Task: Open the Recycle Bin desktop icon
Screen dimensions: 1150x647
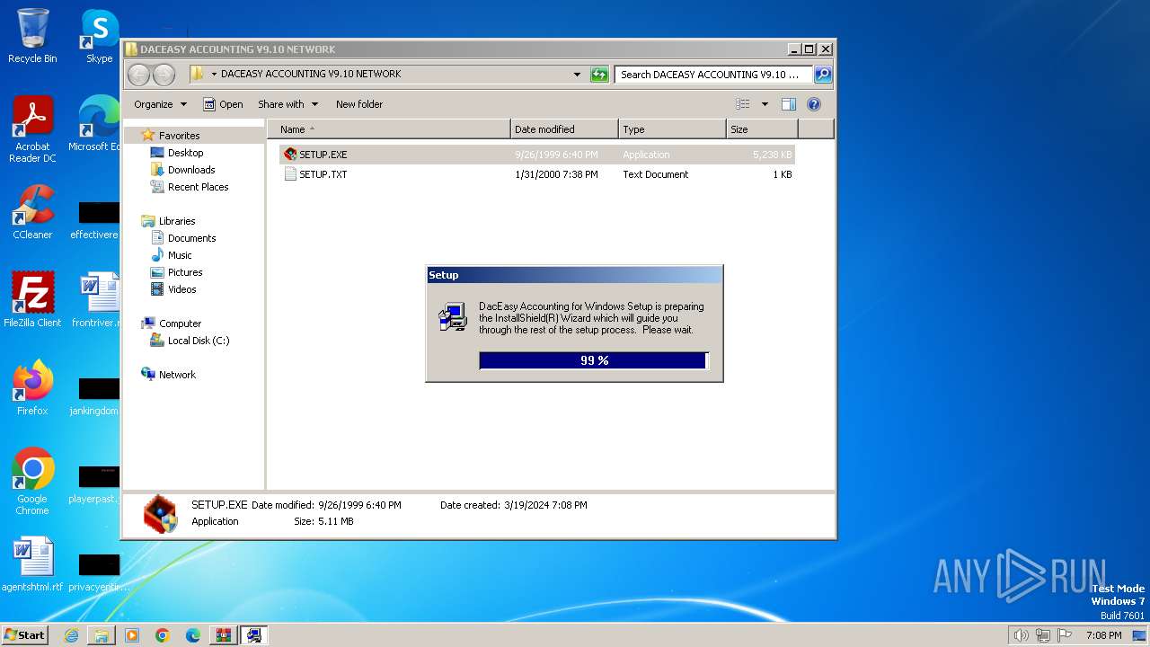Action: coord(32,36)
